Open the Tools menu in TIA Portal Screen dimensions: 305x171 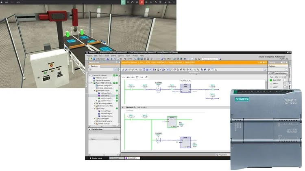click(128, 56)
